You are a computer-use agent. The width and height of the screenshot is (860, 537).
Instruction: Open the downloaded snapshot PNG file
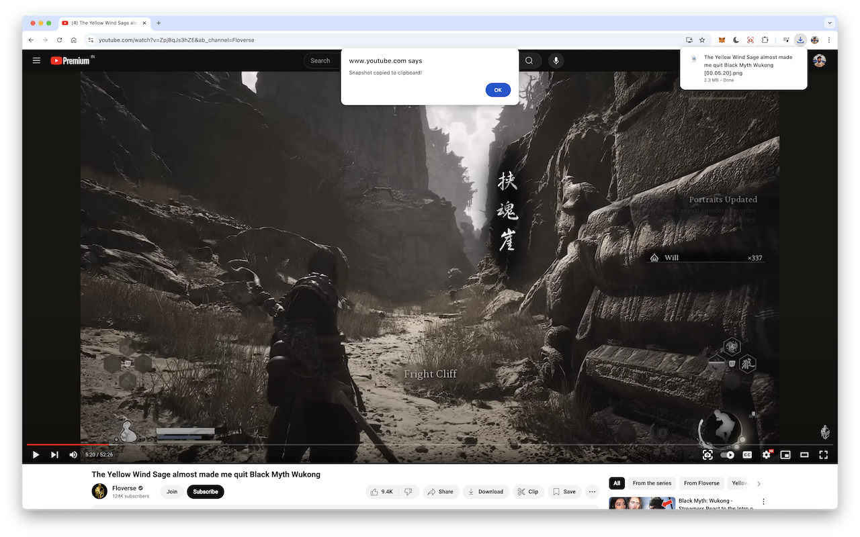[744, 68]
